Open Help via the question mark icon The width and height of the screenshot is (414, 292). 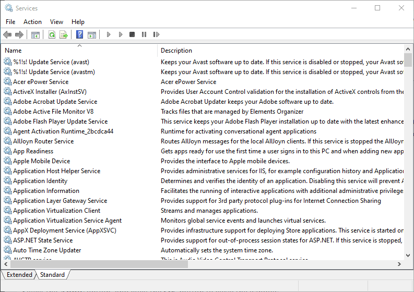[79, 34]
